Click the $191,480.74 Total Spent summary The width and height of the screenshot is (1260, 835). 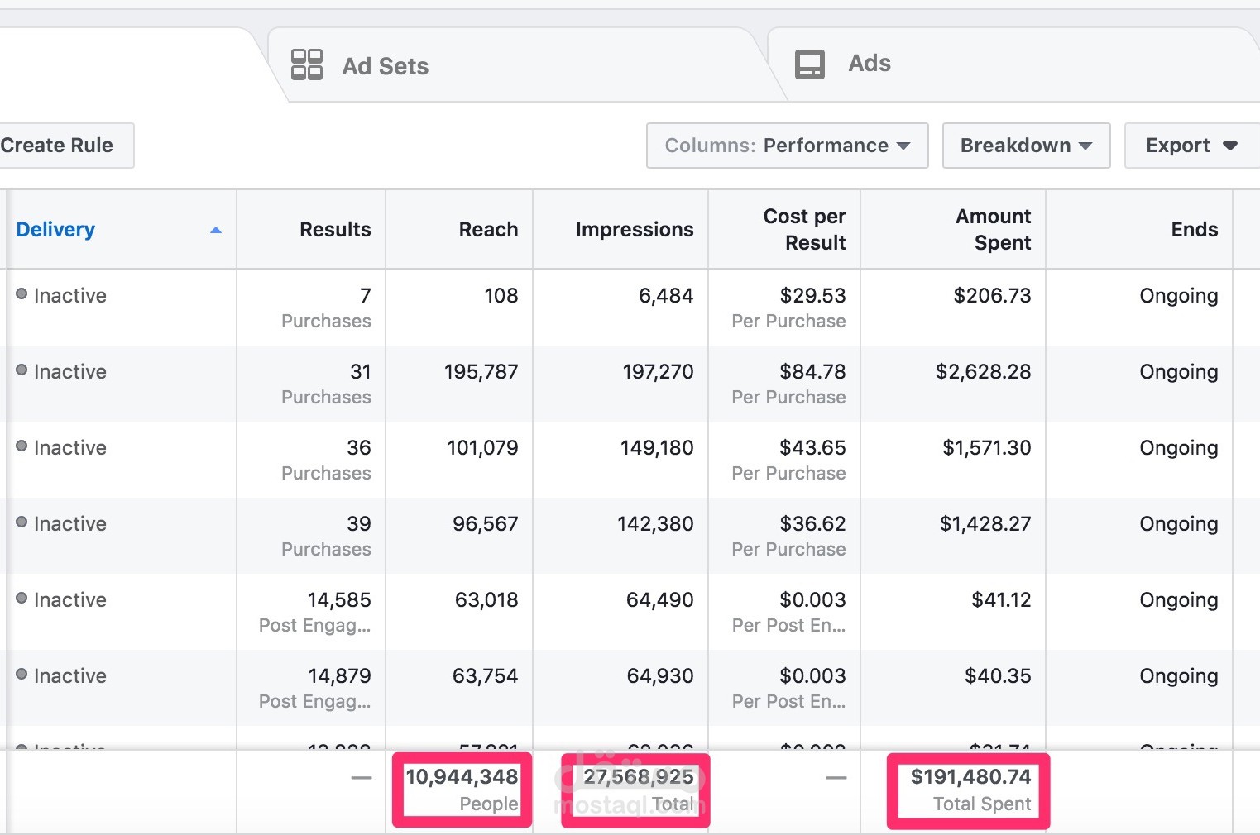coord(971,790)
